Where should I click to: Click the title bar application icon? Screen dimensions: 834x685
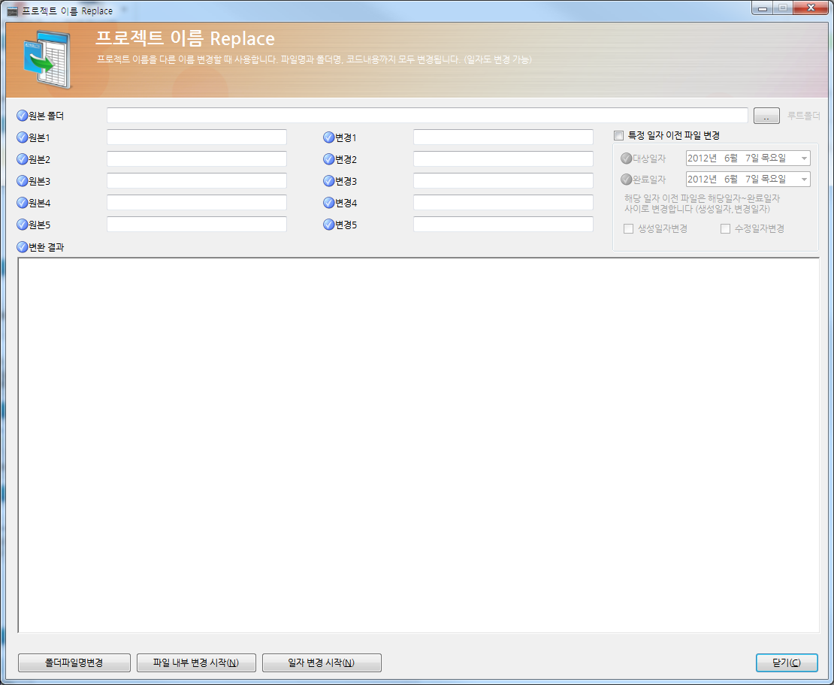(x=12, y=11)
